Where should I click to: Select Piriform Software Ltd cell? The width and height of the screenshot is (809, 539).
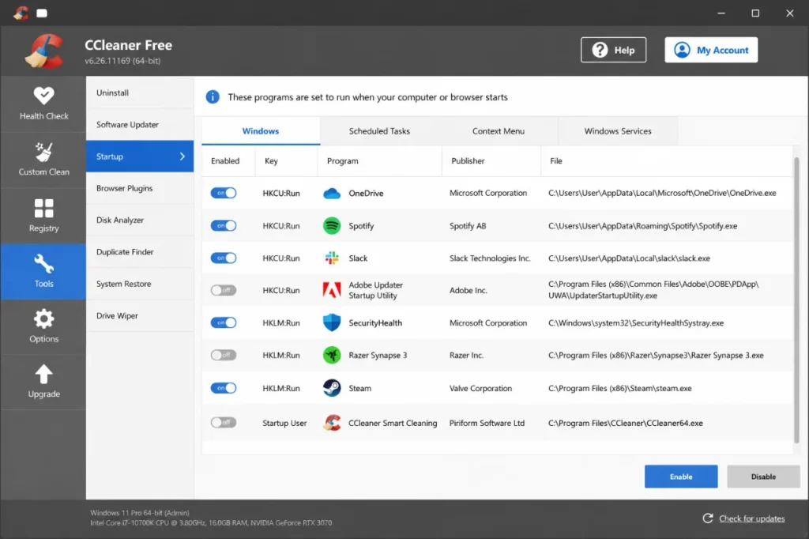pos(487,423)
